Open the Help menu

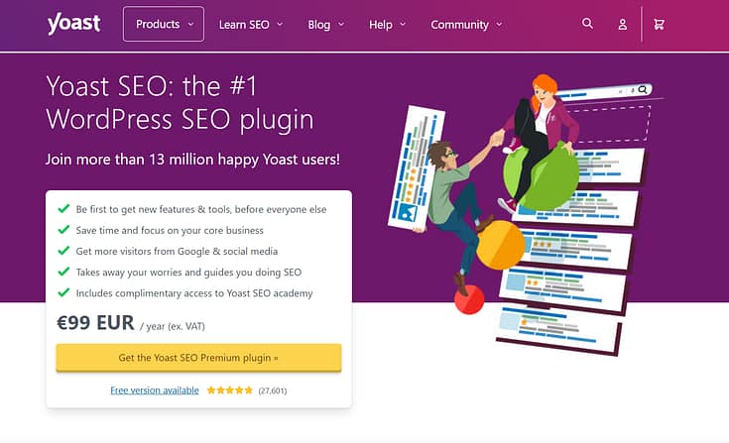(x=387, y=24)
